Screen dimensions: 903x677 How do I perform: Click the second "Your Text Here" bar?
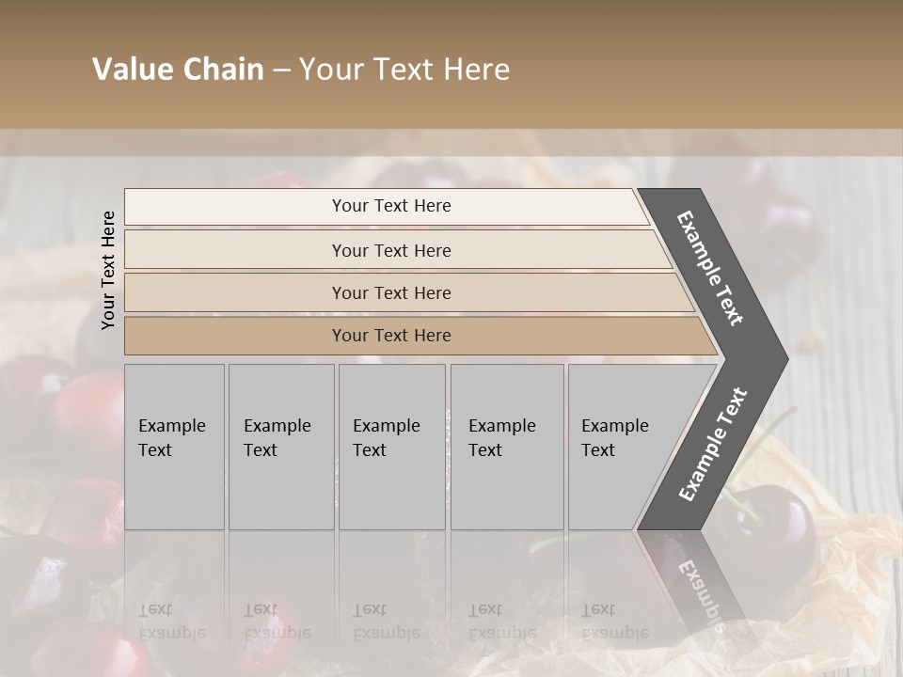pos(391,250)
